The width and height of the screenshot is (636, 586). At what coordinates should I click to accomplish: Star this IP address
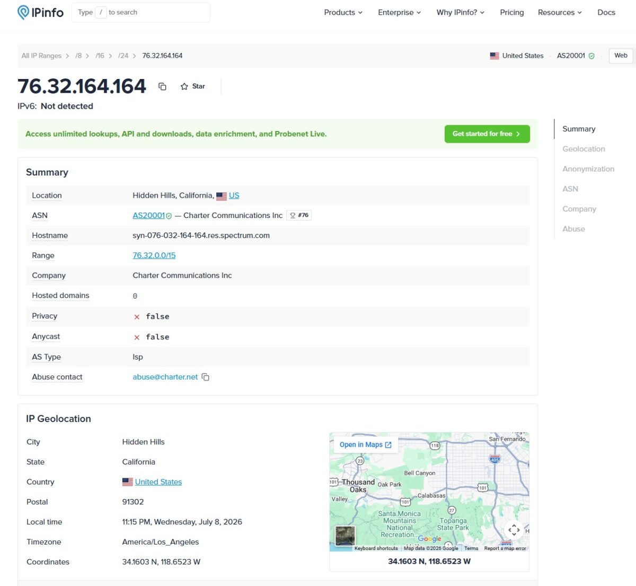(x=192, y=86)
